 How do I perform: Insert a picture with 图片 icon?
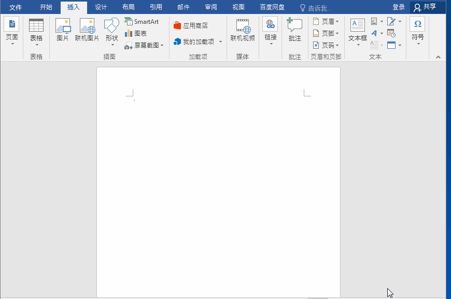point(63,30)
